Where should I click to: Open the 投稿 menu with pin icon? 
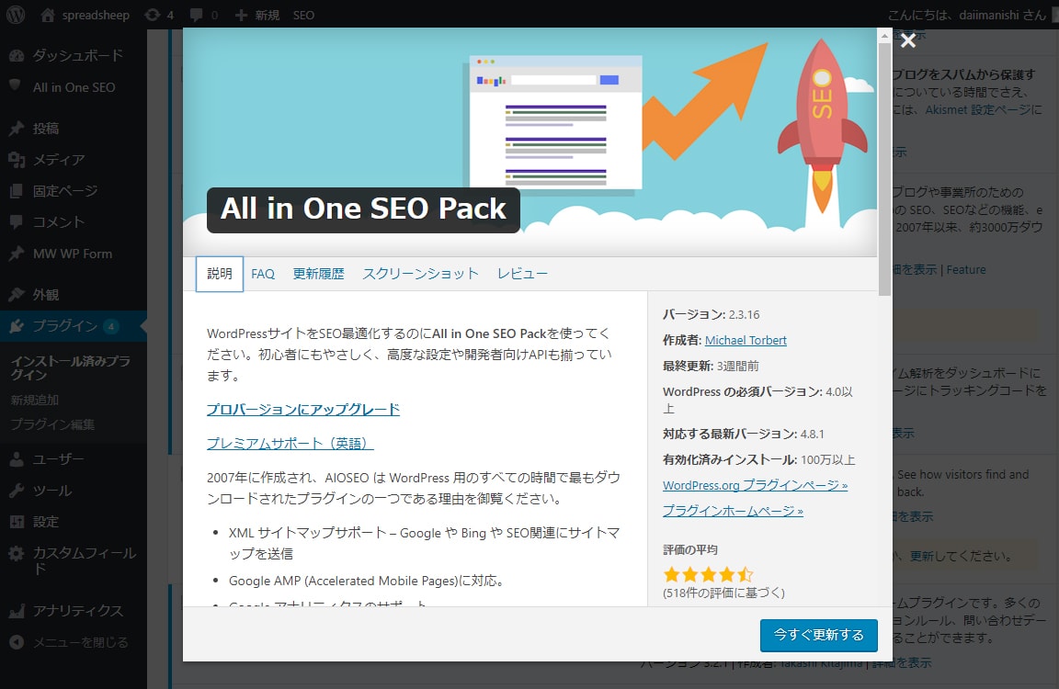point(45,129)
